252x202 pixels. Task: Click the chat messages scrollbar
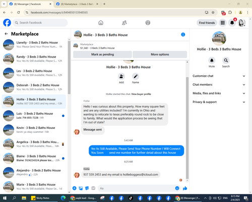(187, 128)
